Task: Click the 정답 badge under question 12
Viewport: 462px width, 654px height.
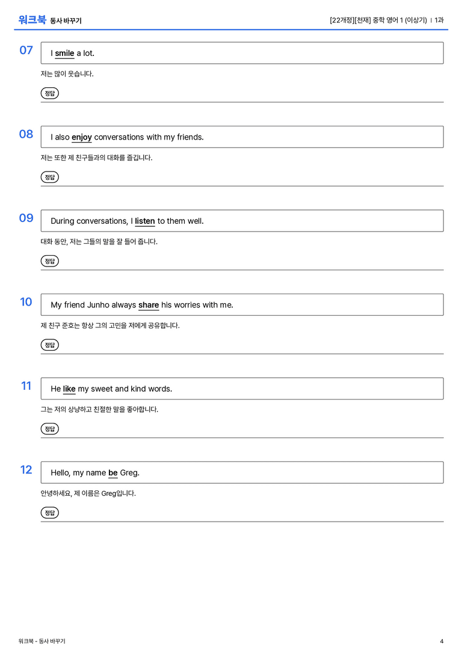Action: coord(49,512)
